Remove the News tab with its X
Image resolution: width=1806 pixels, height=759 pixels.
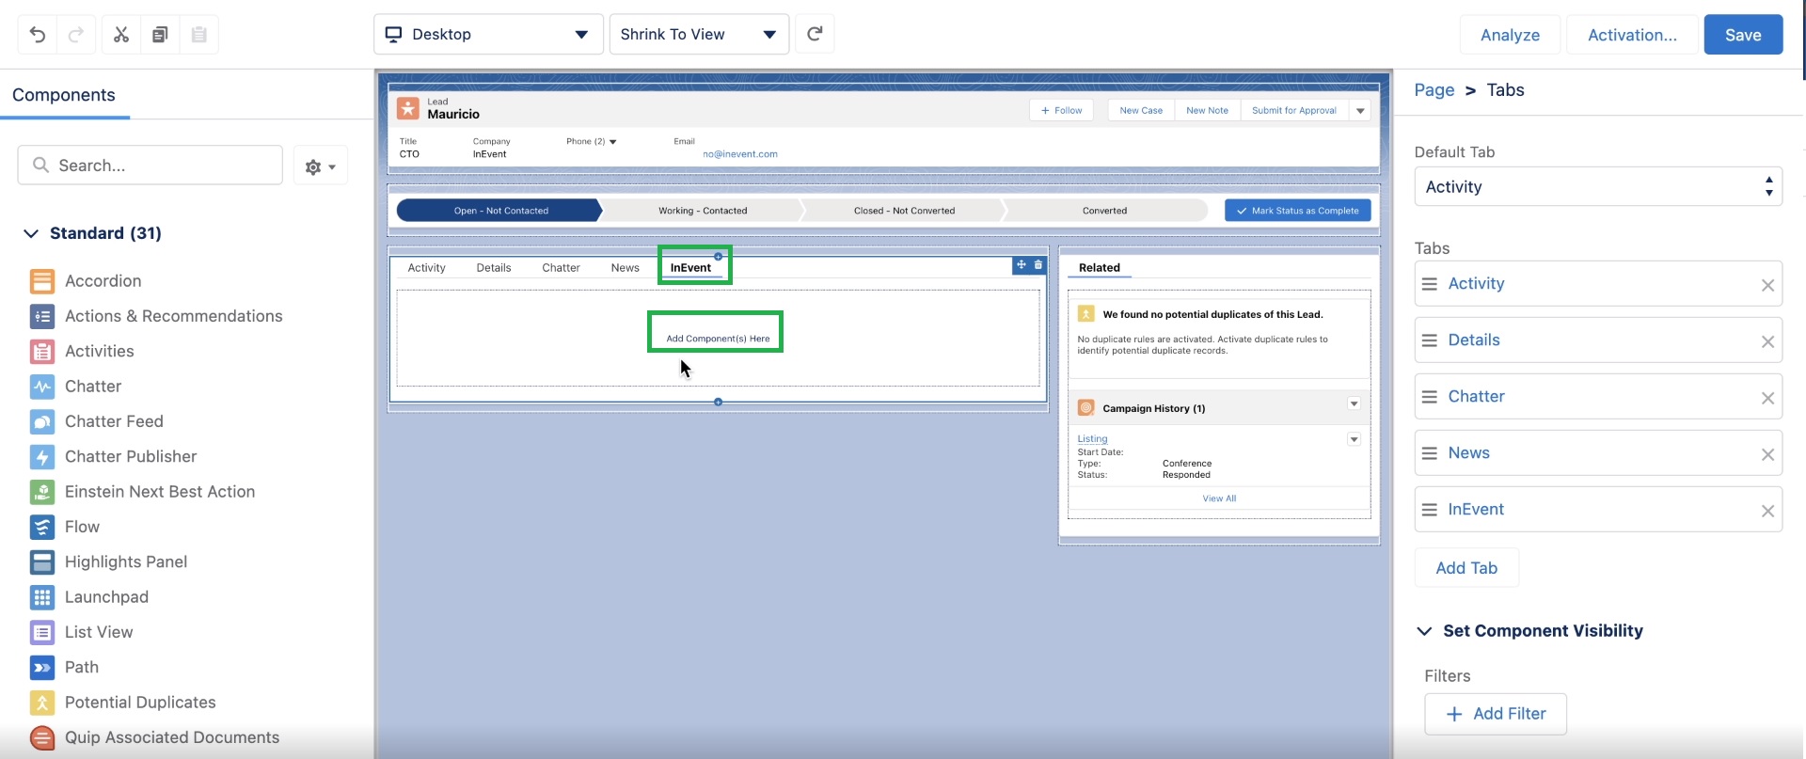tap(1767, 454)
